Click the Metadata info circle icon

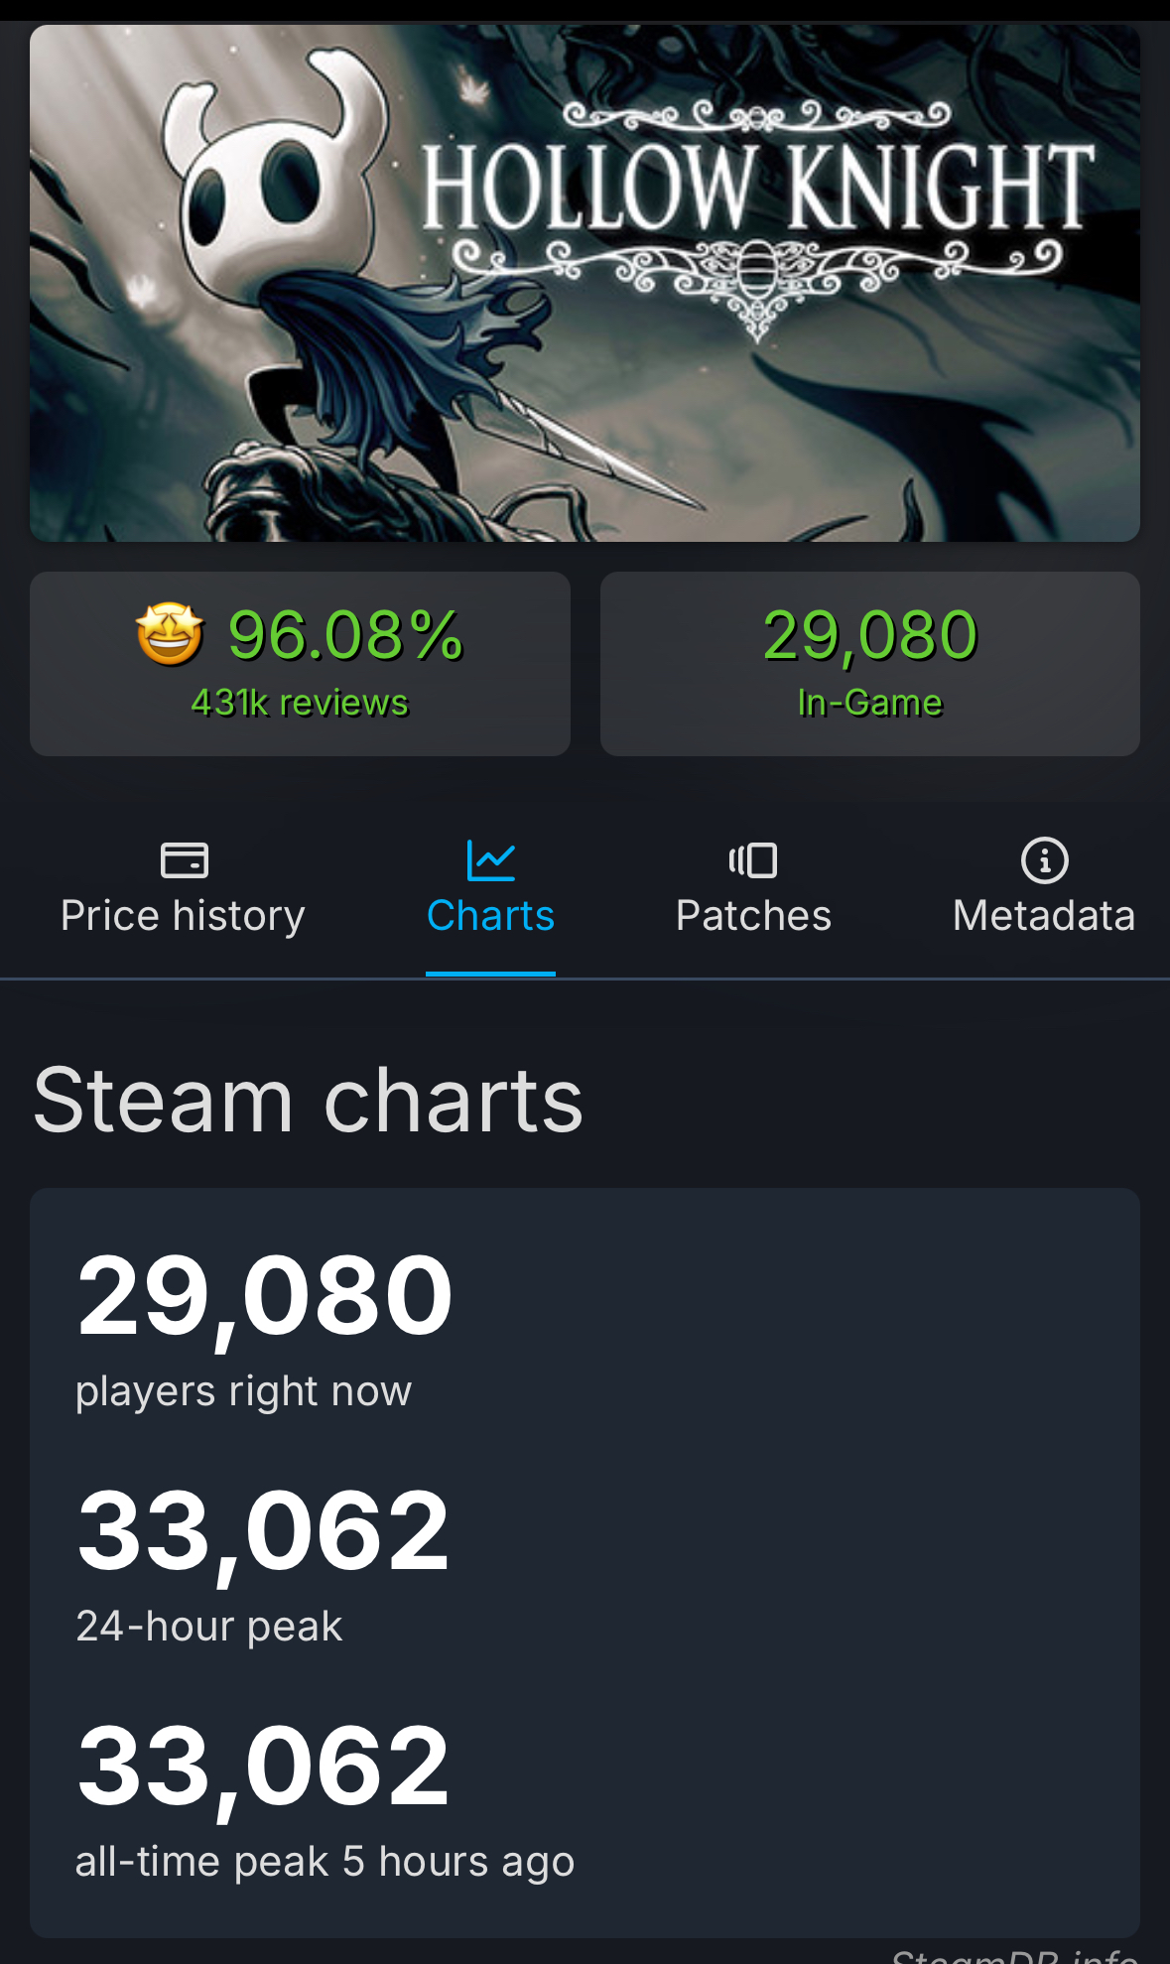1044,860
